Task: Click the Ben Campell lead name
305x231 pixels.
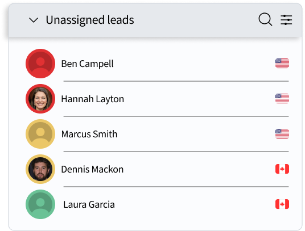Action: click(x=87, y=64)
